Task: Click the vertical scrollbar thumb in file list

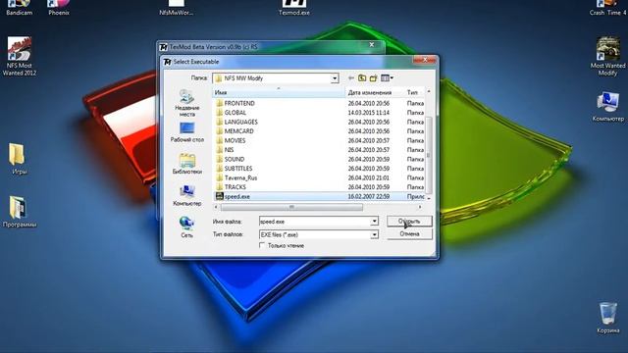Action: [429, 155]
